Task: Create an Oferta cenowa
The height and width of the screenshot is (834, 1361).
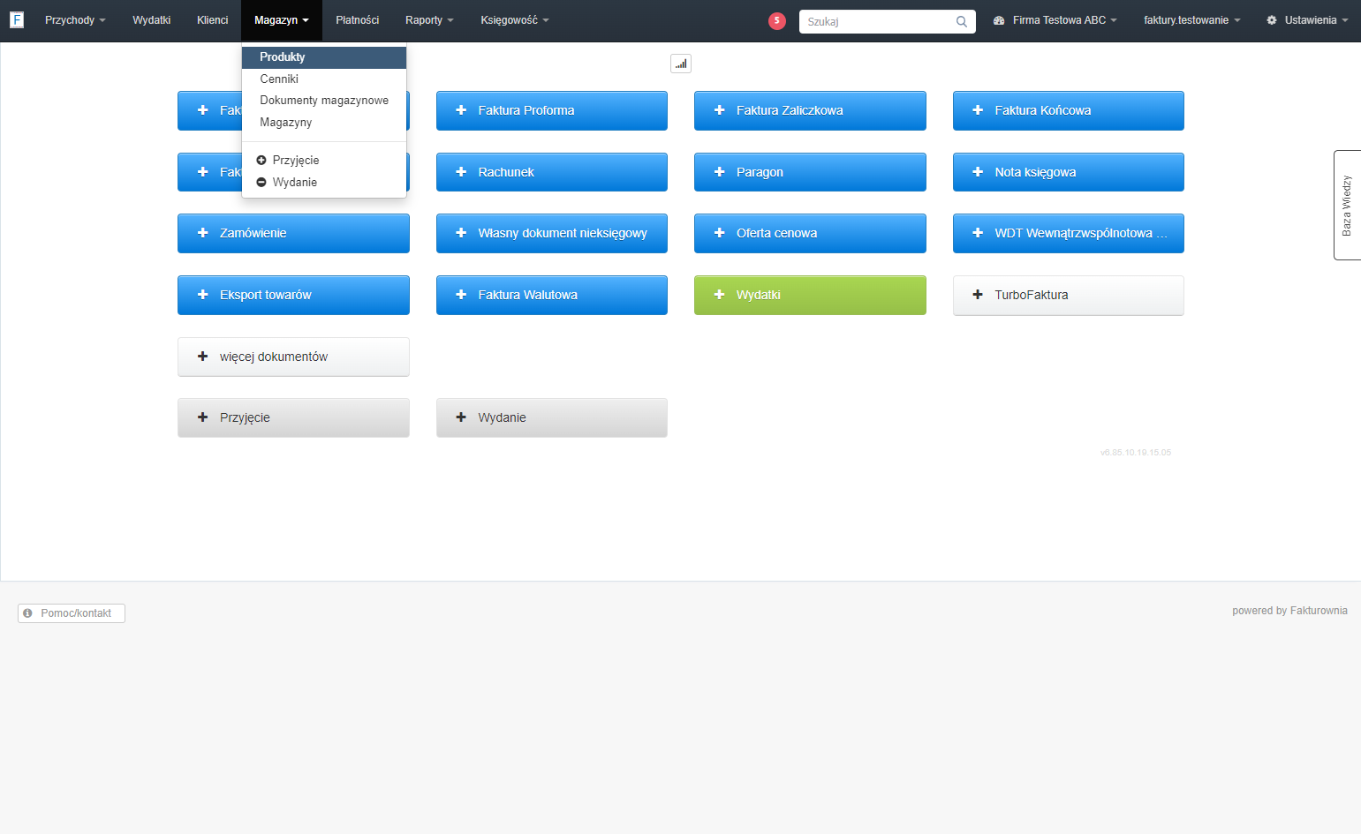Action: pyautogui.click(x=810, y=233)
